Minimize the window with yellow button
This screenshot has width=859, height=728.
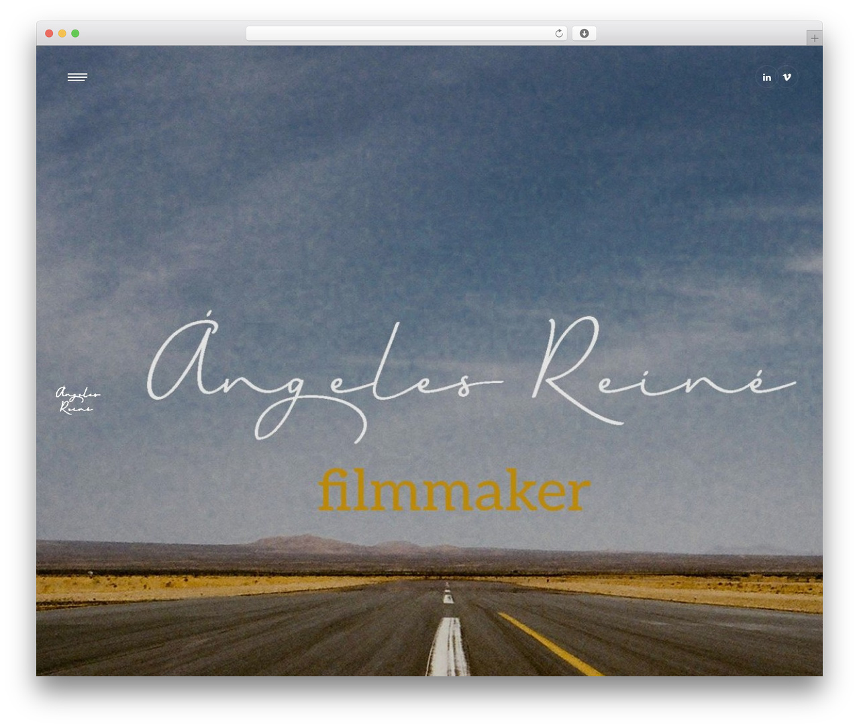coord(62,34)
